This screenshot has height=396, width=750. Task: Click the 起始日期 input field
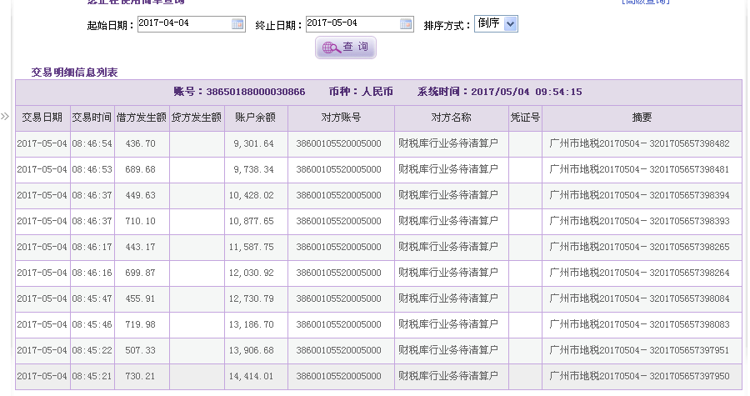183,24
